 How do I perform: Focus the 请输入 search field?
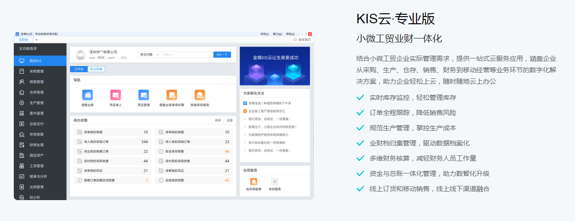tap(187, 55)
